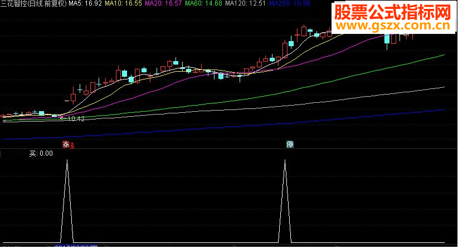Click the second buy signal spike peak
Screen dimensions: 458x249
(285, 161)
